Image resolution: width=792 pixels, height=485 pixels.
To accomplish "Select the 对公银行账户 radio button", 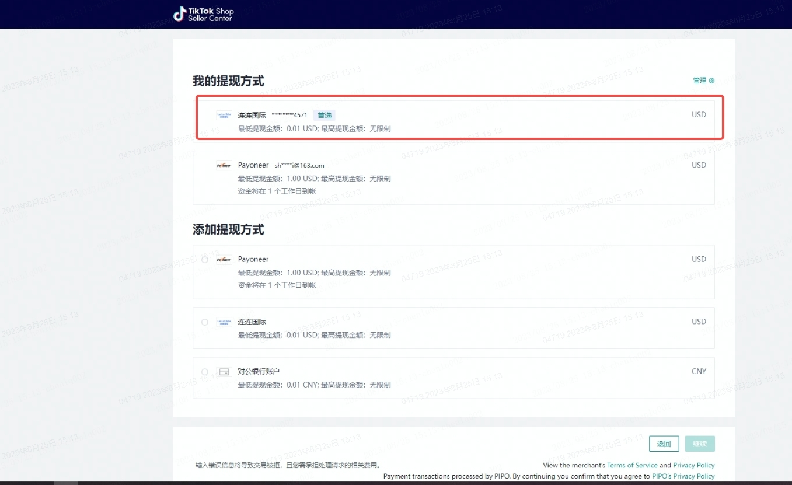I will click(x=205, y=372).
